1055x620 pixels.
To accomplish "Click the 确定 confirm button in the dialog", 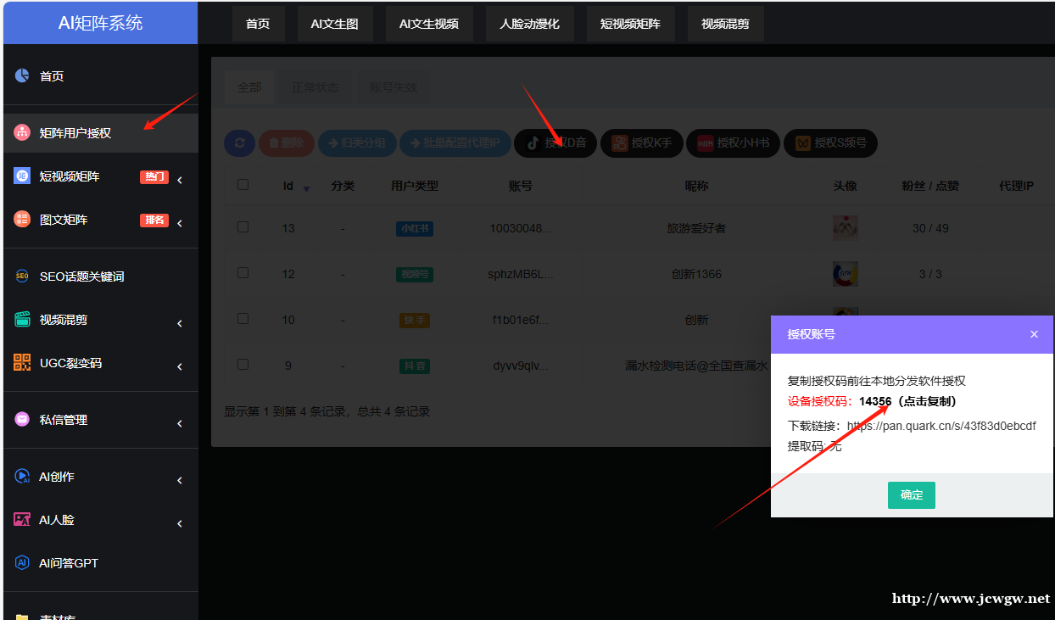I will [x=911, y=494].
